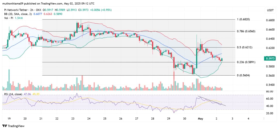Click the purple RSI value 47.06
This screenshot has height=130, width=279.
27,94
